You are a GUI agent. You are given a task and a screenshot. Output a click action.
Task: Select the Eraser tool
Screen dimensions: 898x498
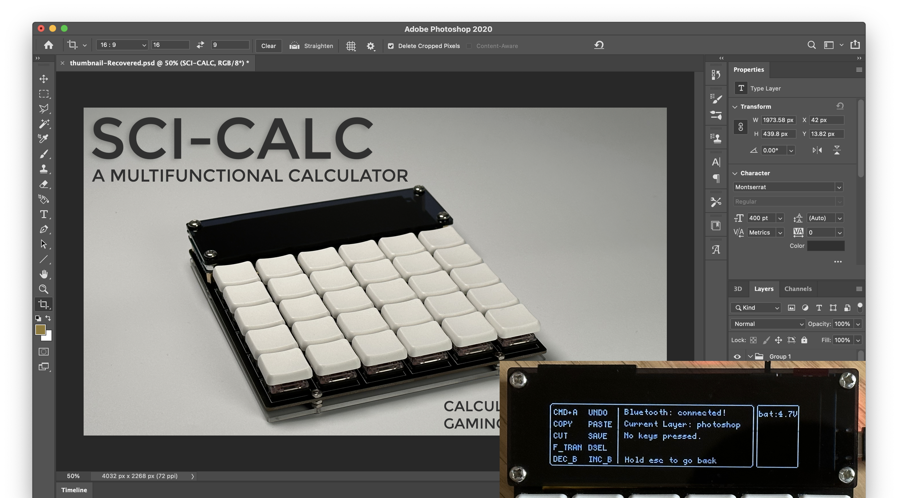tap(44, 184)
